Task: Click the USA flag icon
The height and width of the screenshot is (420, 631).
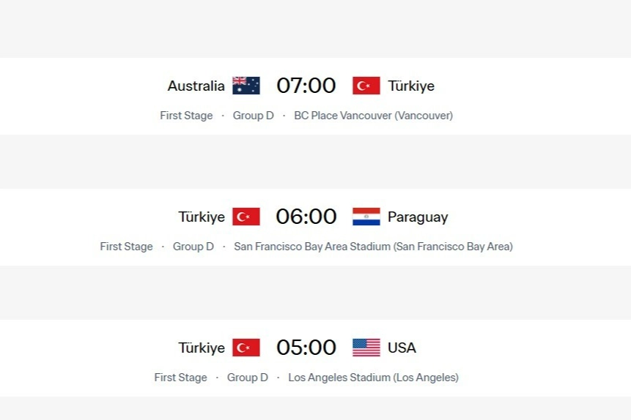Action: 366,348
